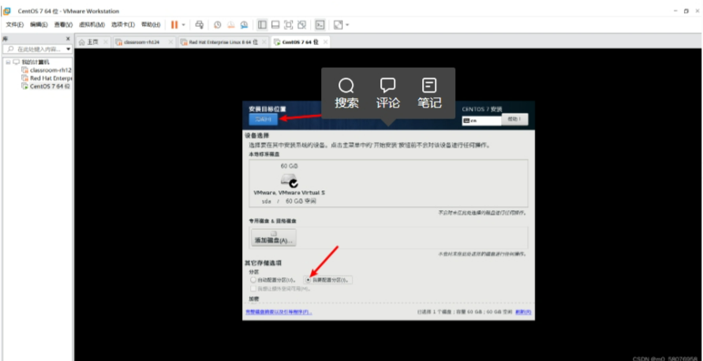This screenshot has height=361, width=703.
Task: Close the 主页 tab
Action: point(106,42)
